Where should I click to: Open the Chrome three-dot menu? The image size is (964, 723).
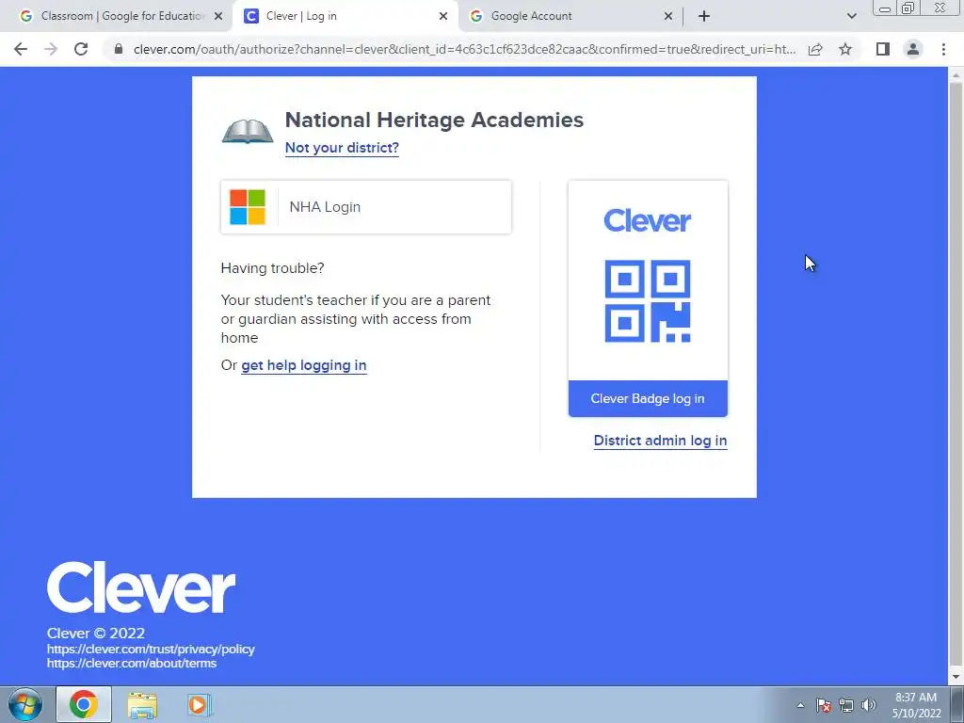point(943,49)
